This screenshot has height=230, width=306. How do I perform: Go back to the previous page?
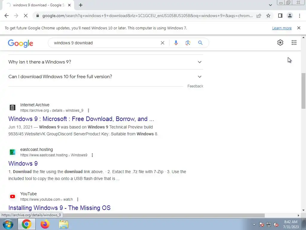[7, 16]
